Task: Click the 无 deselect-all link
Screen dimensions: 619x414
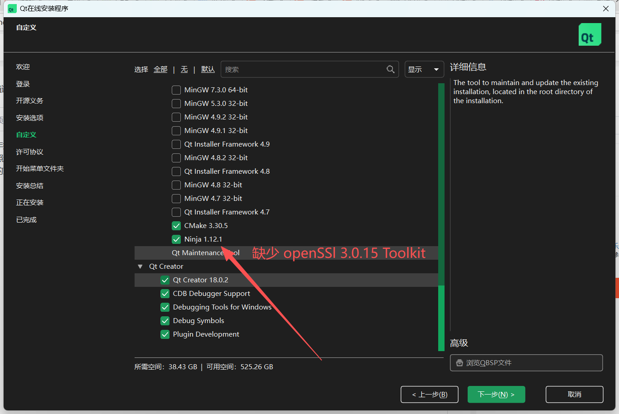Action: (184, 69)
